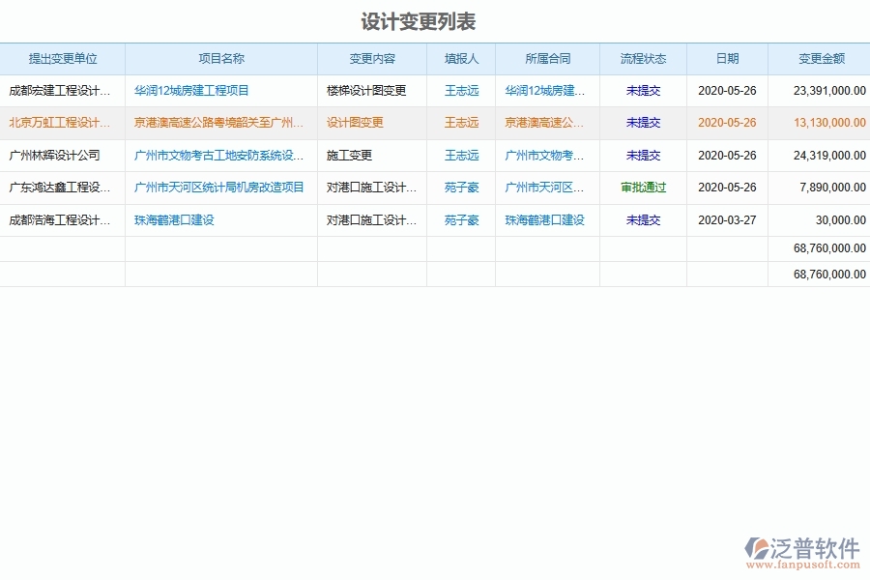Open contract 华润12城房建 link

pos(546,90)
